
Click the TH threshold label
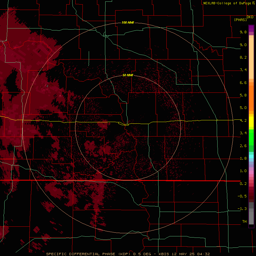tap(244, 222)
